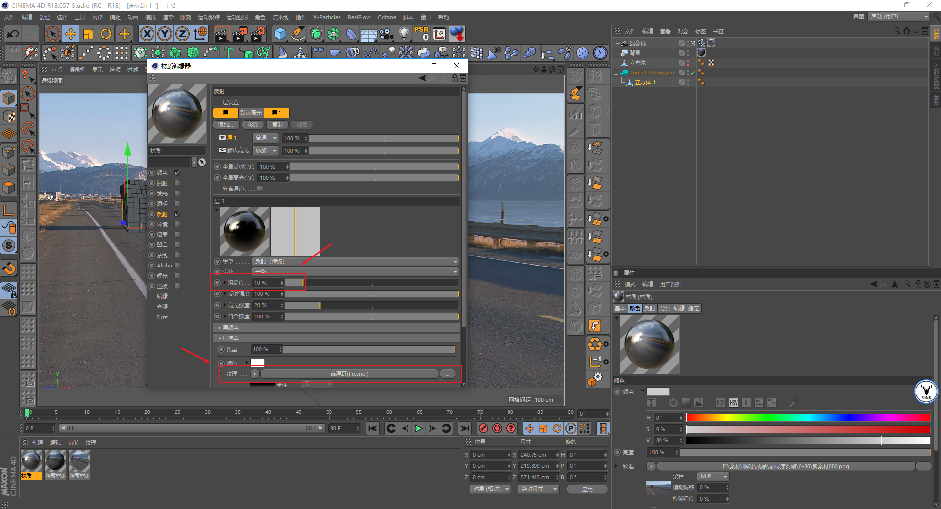The image size is (941, 509).
Task: Enable the Alpha channel checkbox
Action: pos(177,266)
